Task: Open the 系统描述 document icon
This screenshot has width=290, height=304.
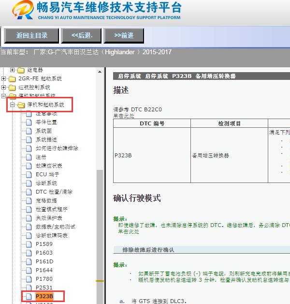Action: point(29,139)
